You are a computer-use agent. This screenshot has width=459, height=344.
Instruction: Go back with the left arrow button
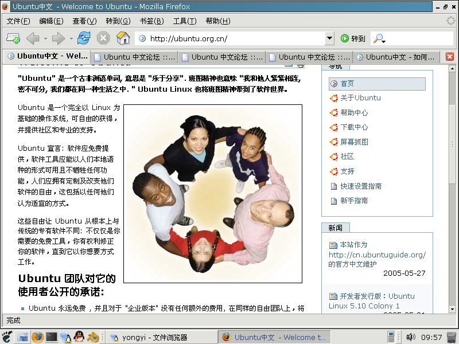coord(33,38)
